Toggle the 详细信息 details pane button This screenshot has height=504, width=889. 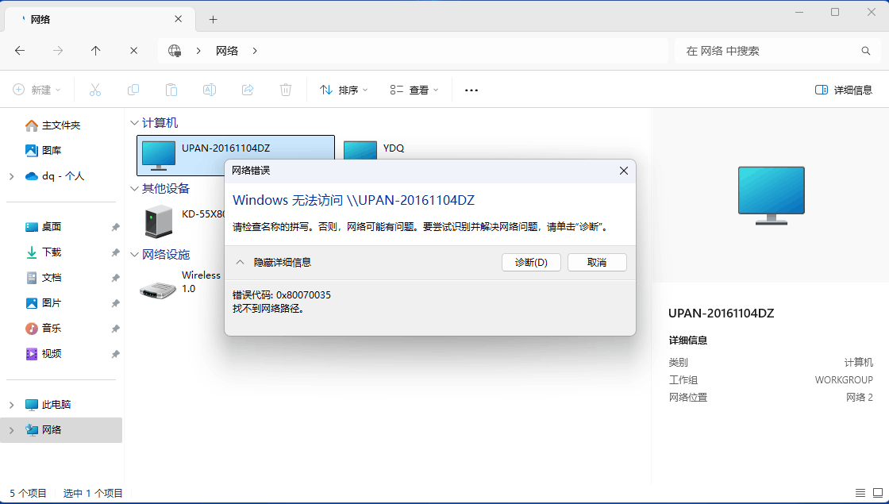(843, 90)
